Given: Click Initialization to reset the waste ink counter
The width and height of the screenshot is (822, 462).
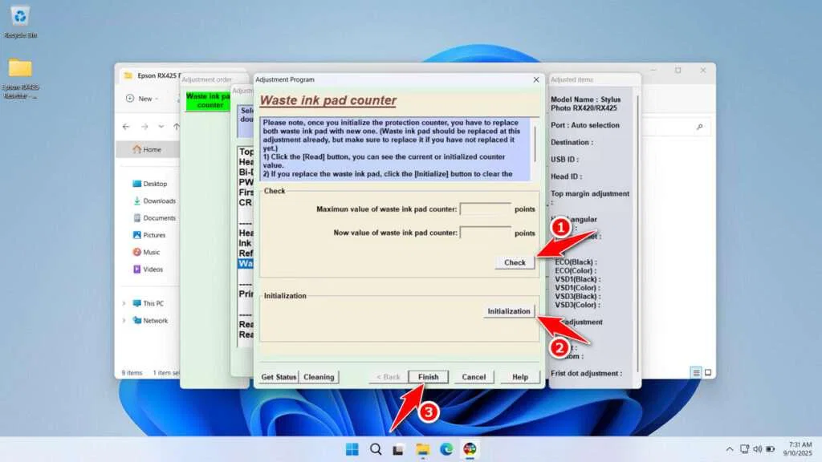Looking at the screenshot, I should (509, 311).
